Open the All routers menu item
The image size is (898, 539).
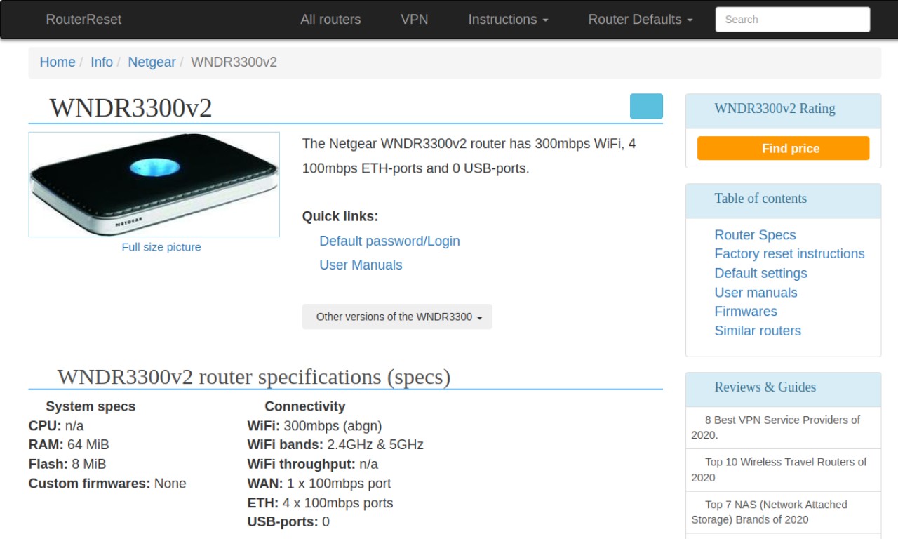click(x=330, y=20)
